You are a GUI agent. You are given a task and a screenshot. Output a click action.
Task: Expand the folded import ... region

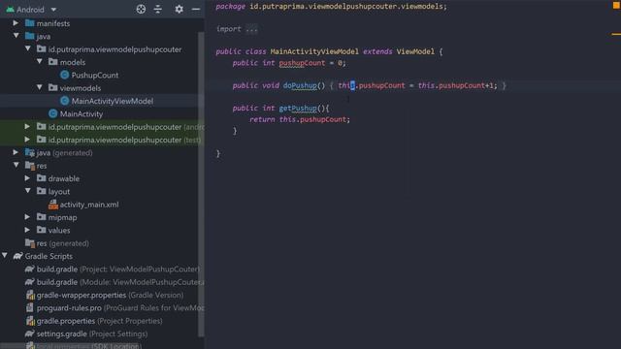click(x=251, y=29)
